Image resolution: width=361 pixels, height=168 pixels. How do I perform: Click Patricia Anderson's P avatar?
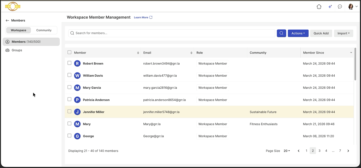pos(77,100)
